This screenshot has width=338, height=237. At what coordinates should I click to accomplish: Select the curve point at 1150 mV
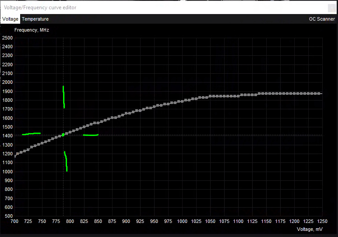(266, 93)
